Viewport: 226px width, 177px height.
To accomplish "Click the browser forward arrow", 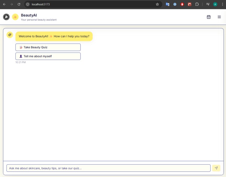I will coord(11,4).
